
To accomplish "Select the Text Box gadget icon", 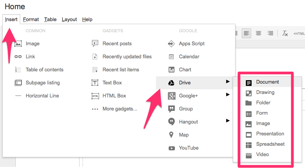I will pyautogui.click(x=95, y=83).
